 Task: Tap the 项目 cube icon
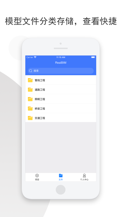click(x=37, y=176)
